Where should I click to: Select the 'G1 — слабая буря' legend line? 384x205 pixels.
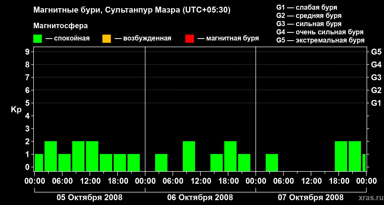[307, 7]
